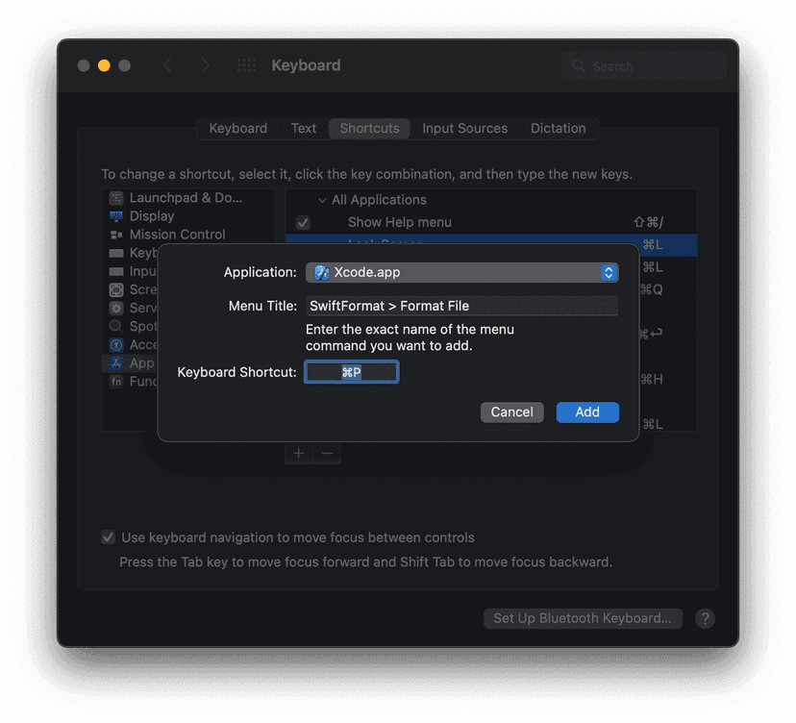Click the Launchpad & Dock category icon

pos(116,198)
